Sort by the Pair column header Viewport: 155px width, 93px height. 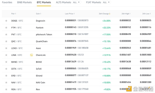pos(14,14)
